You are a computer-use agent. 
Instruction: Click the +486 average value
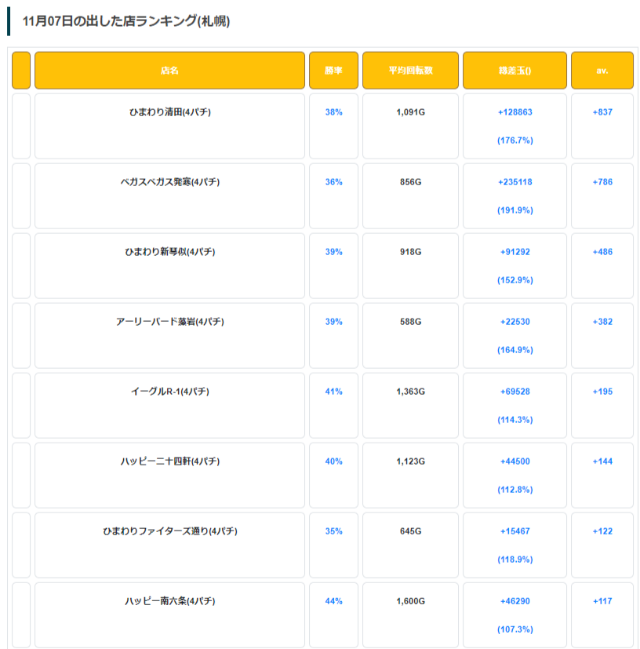coord(602,252)
